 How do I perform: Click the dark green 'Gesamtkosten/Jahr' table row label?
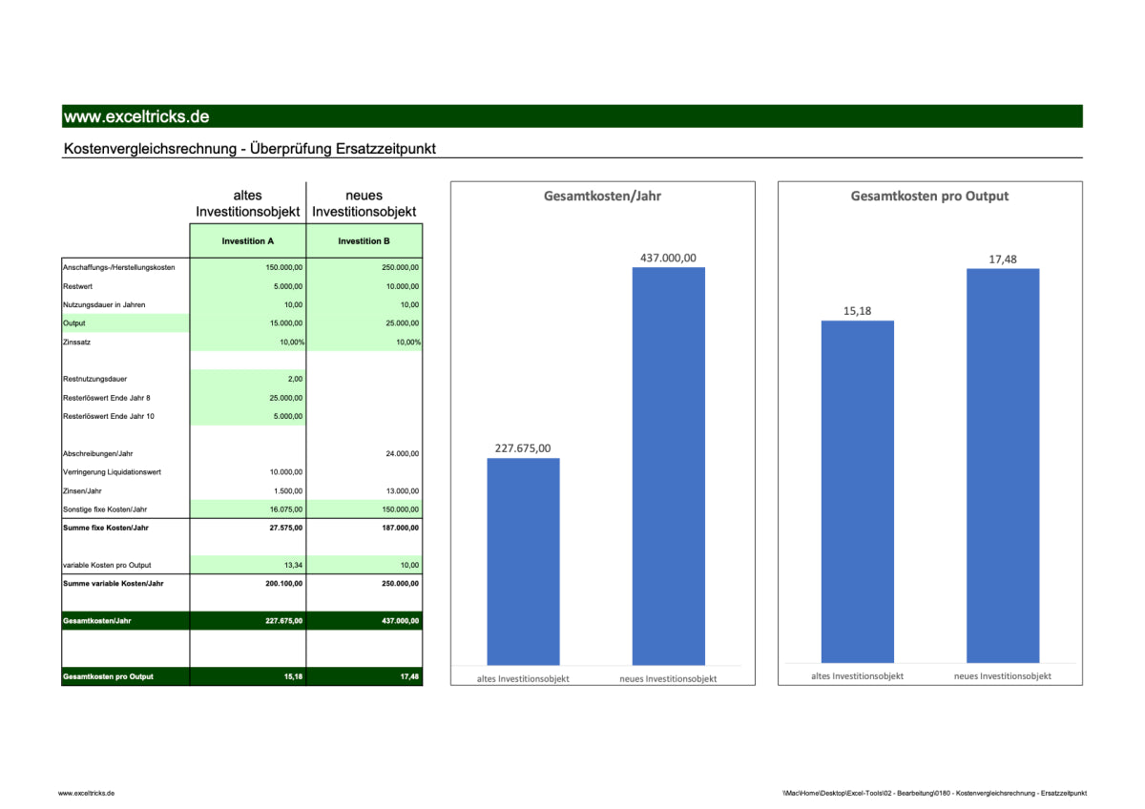tap(125, 621)
